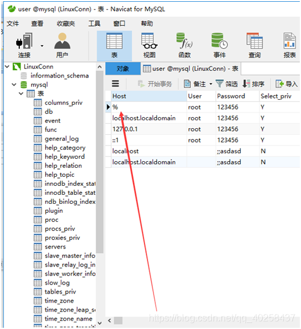Click the hamburger menu icon in table toolbar

[x=116, y=84]
